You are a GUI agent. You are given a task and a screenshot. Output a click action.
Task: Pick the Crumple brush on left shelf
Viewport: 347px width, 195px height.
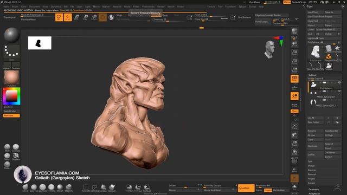coord(16,148)
